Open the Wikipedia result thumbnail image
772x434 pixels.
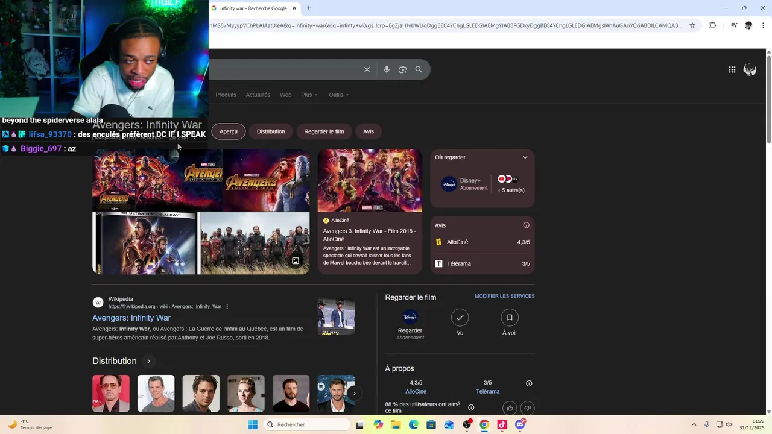(336, 316)
